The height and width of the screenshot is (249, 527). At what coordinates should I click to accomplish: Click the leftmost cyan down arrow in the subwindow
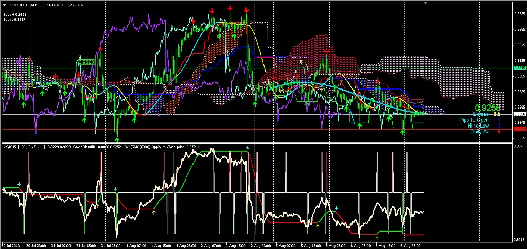tap(19, 184)
